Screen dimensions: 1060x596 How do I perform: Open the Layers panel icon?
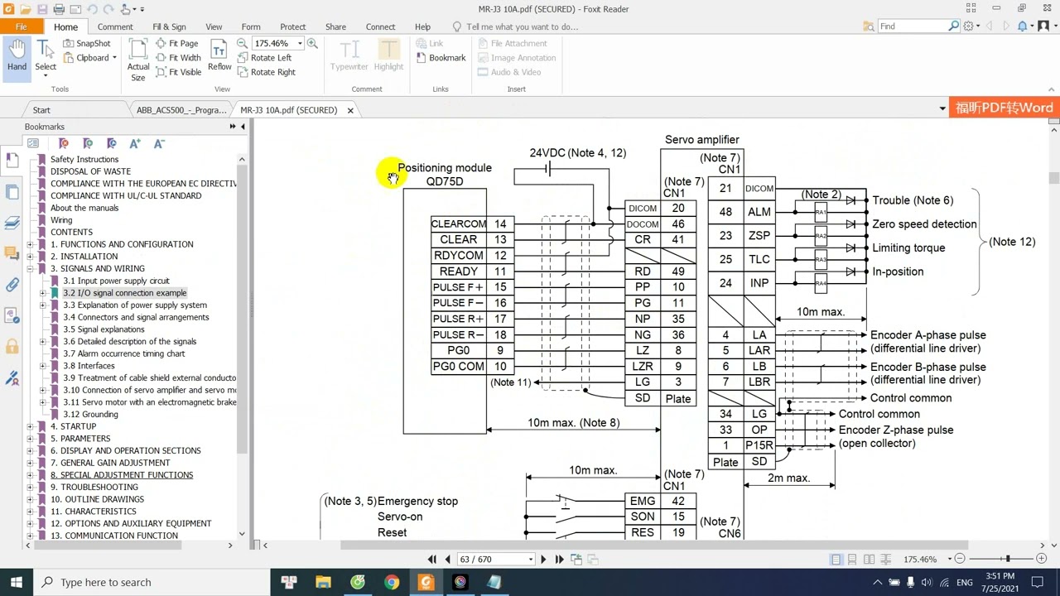(x=12, y=223)
